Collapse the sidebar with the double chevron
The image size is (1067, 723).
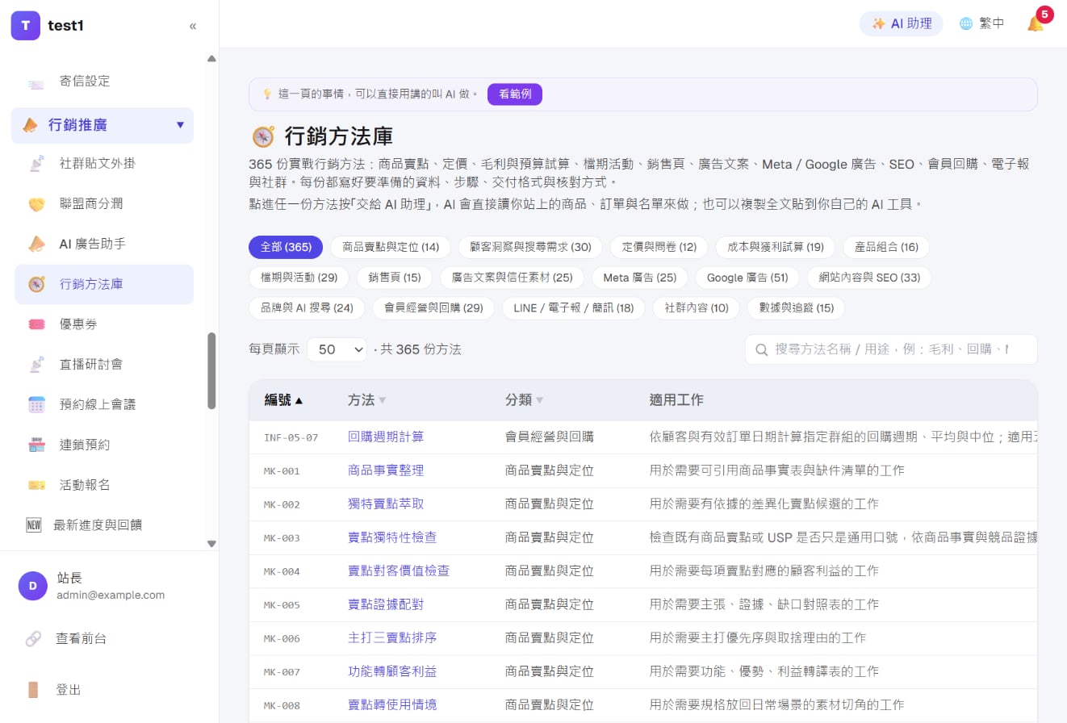[193, 26]
